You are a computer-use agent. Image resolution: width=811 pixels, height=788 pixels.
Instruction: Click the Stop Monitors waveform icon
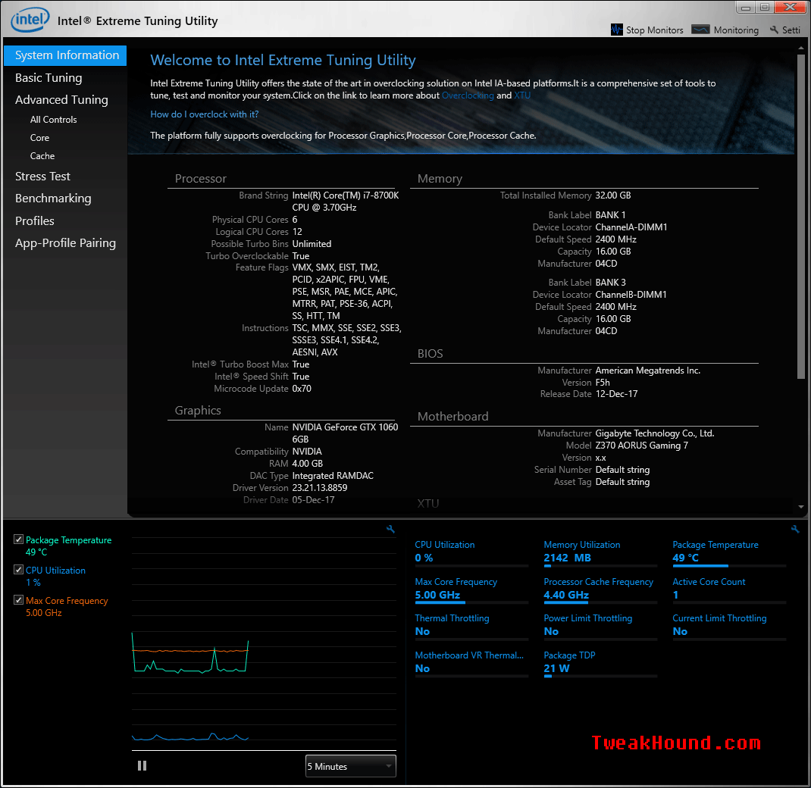[x=616, y=30]
